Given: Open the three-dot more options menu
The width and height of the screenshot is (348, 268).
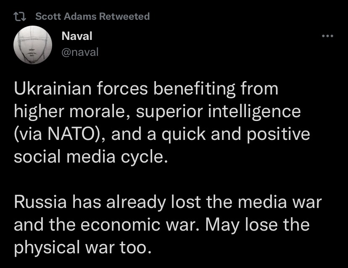Looking at the screenshot, I should tap(327, 37).
